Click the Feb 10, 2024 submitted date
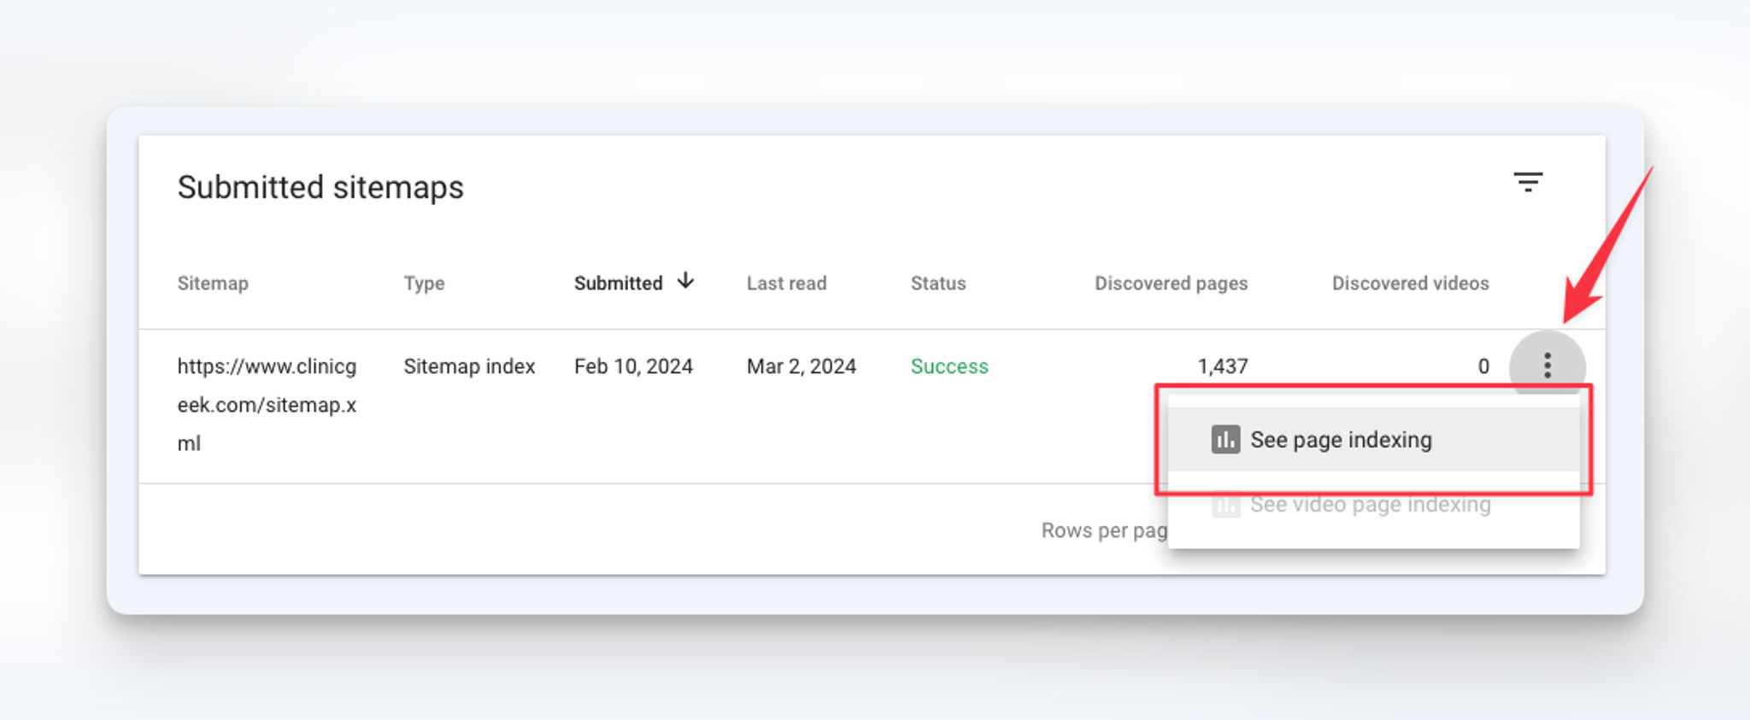1750x720 pixels. [633, 366]
